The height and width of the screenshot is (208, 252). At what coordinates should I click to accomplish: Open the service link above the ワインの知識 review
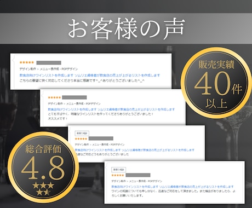[173, 187]
